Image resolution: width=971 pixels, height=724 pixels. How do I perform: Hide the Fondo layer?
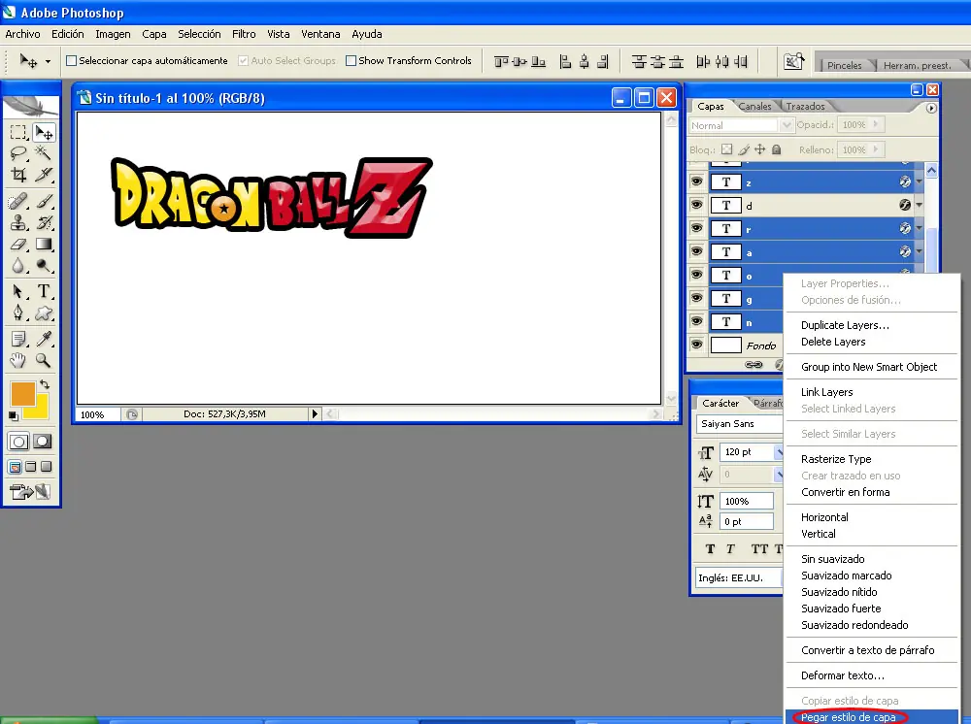(x=696, y=345)
